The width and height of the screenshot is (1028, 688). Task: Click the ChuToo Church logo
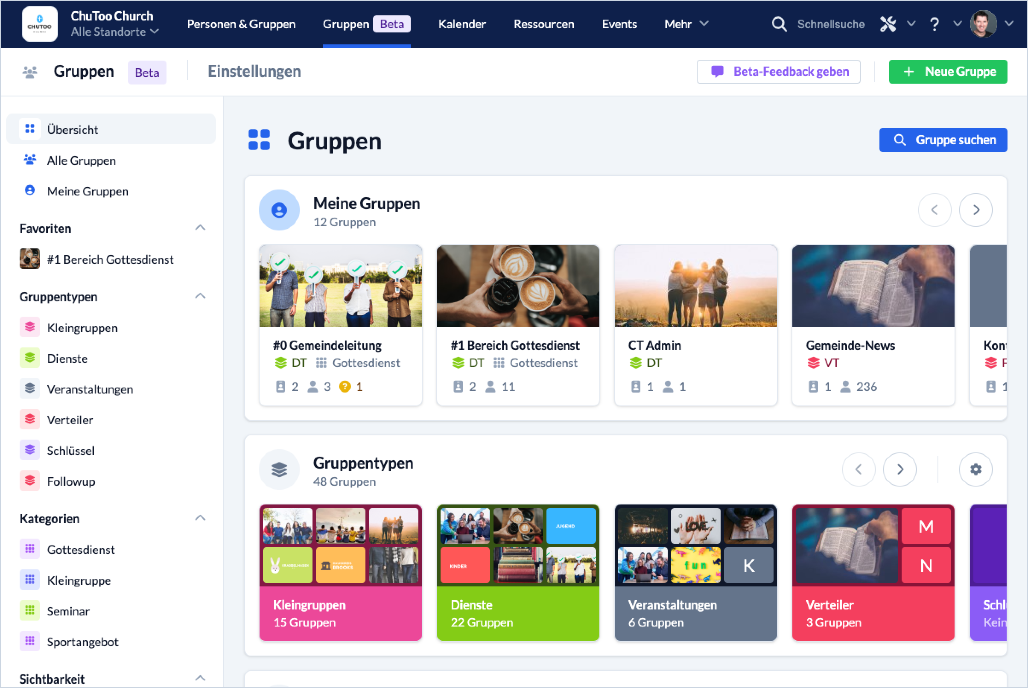(40, 24)
